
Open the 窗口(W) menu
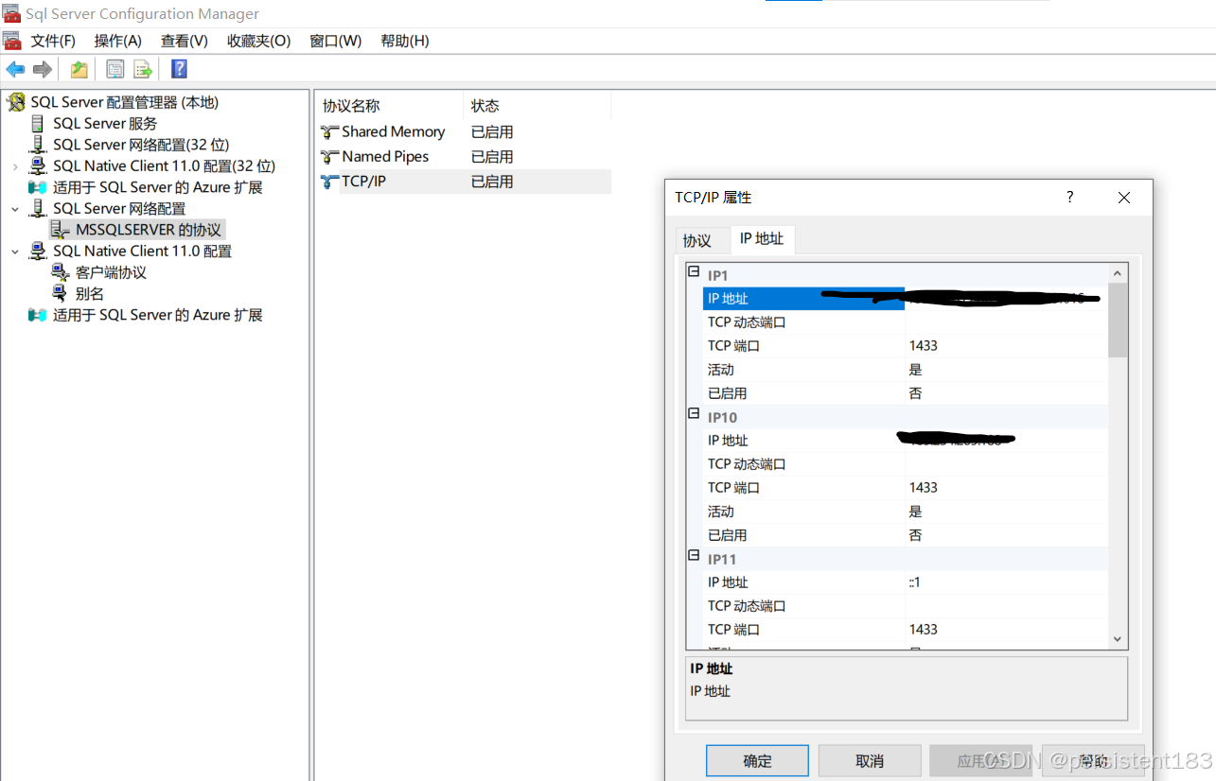[x=336, y=41]
